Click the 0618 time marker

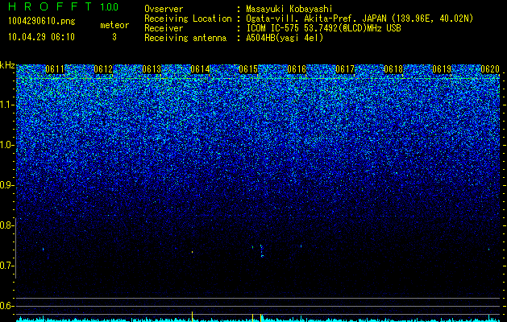coord(393,69)
